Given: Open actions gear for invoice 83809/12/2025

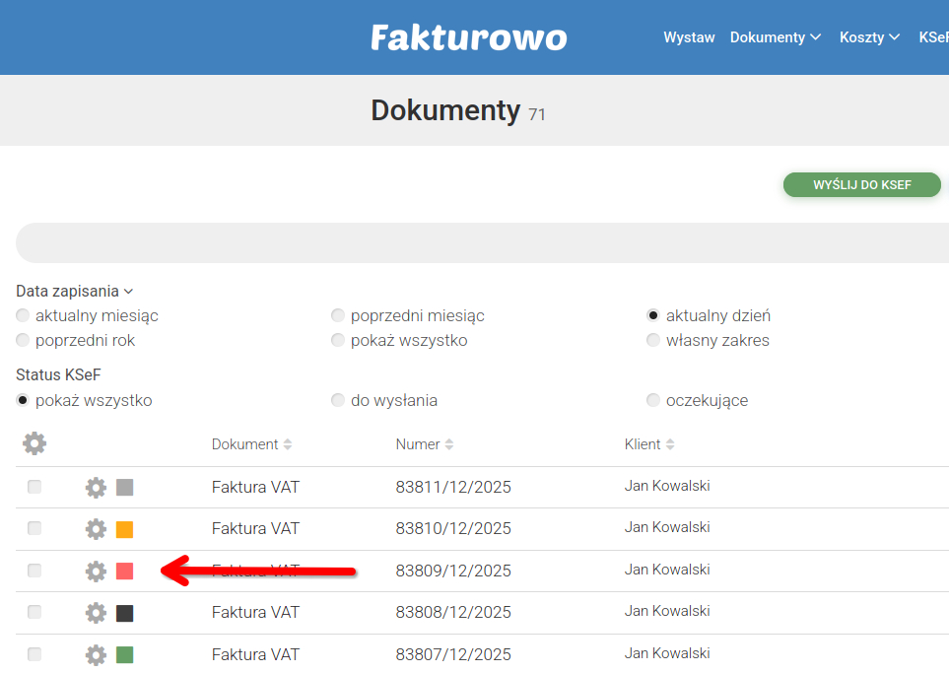Looking at the screenshot, I should [x=95, y=571].
